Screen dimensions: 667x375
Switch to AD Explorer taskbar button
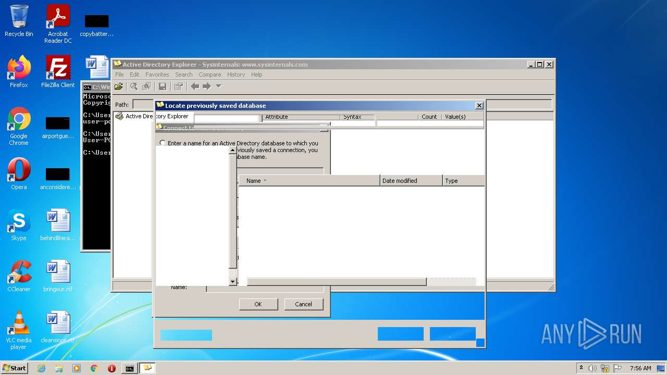click(147, 368)
